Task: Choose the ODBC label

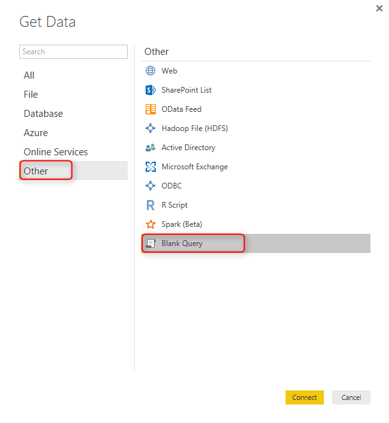Action: tap(172, 185)
